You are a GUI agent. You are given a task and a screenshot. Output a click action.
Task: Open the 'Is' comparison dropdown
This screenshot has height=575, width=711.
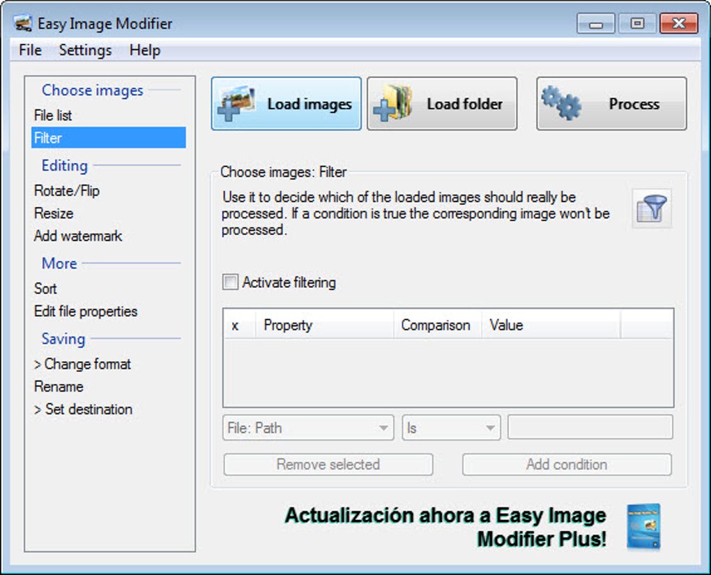coord(451,428)
